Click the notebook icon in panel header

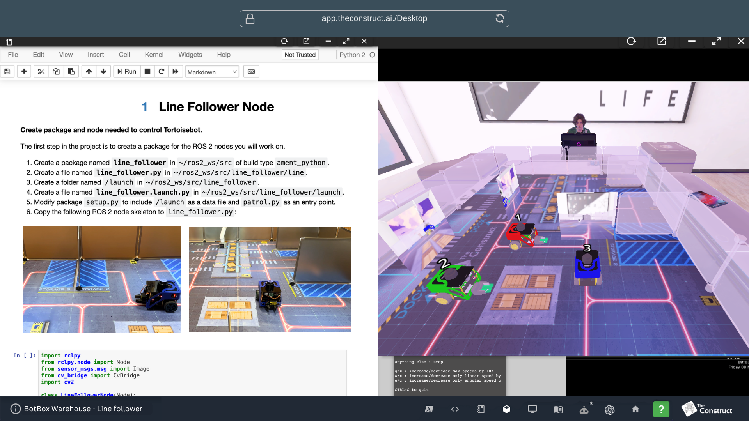click(x=9, y=42)
